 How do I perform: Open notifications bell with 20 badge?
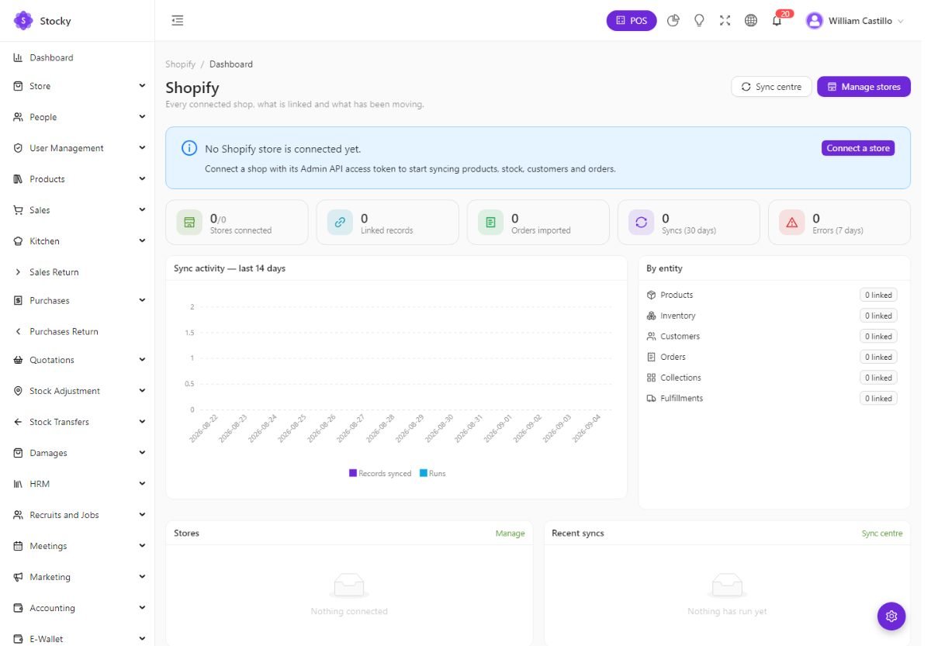(778, 19)
